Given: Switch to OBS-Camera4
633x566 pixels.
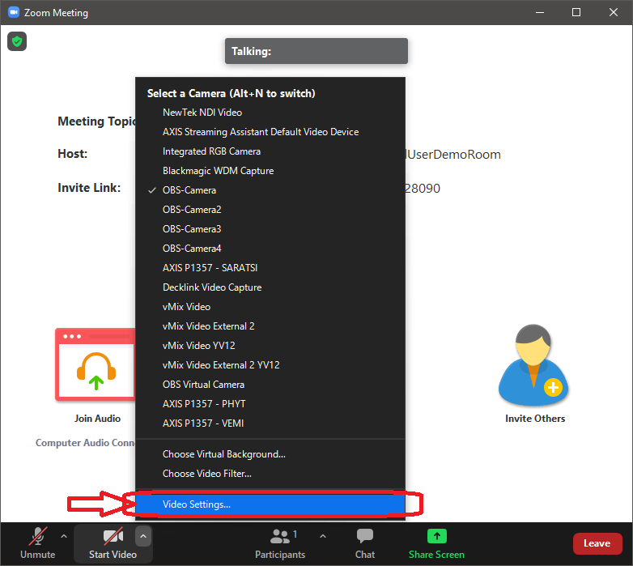Looking at the screenshot, I should (270, 249).
